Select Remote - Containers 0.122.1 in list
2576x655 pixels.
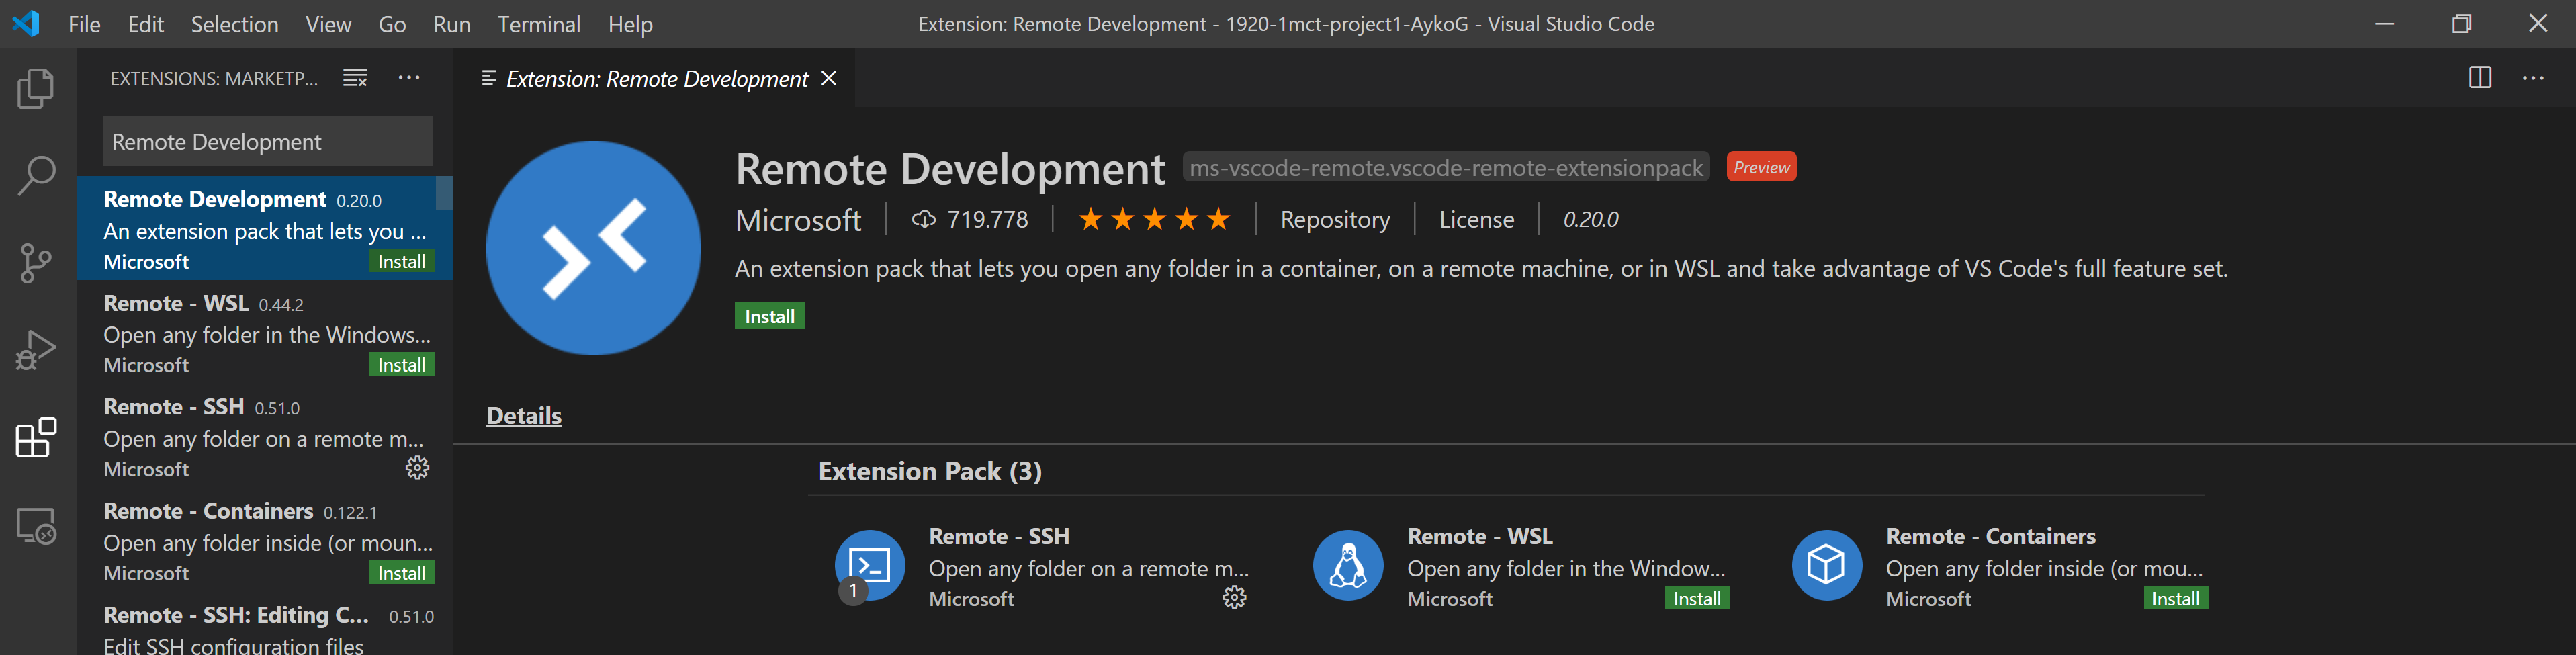tap(264, 541)
